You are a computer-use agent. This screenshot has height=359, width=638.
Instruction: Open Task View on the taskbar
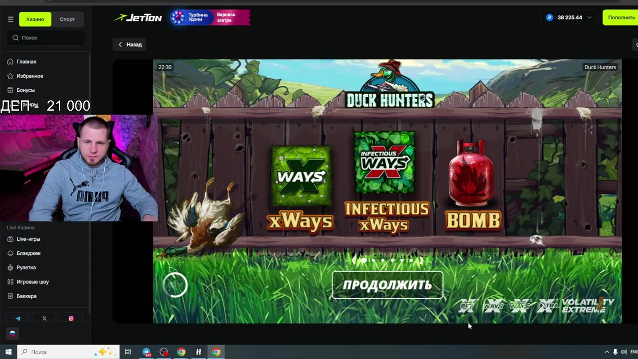tap(128, 352)
